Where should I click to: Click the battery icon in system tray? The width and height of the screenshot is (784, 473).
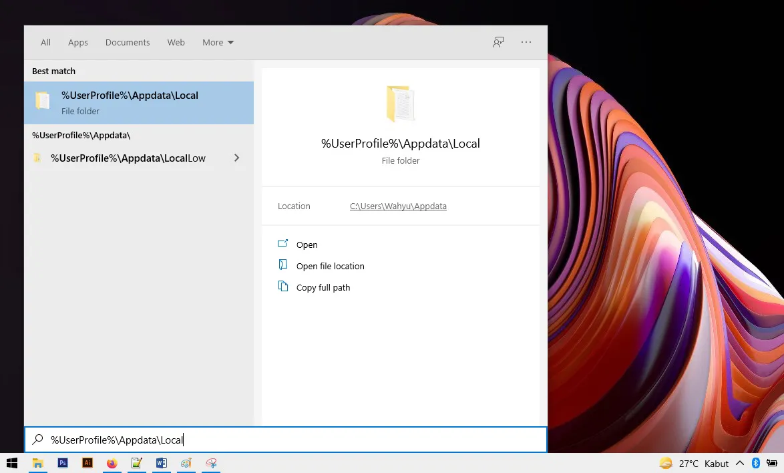[x=771, y=462]
